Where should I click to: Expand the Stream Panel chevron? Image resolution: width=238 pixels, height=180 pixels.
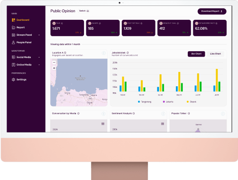pyautogui.click(x=39, y=35)
